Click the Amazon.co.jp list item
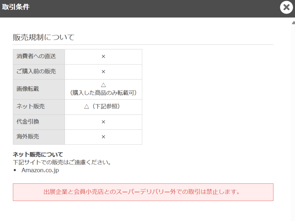Screen dimensions: 295x221 [40, 170]
